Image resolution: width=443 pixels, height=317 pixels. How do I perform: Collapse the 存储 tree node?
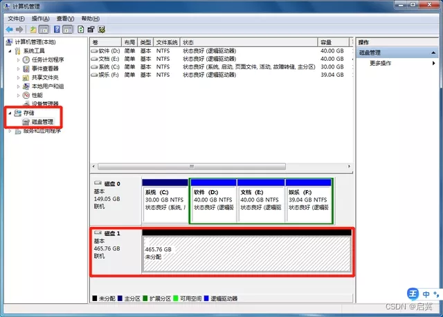(x=10, y=113)
